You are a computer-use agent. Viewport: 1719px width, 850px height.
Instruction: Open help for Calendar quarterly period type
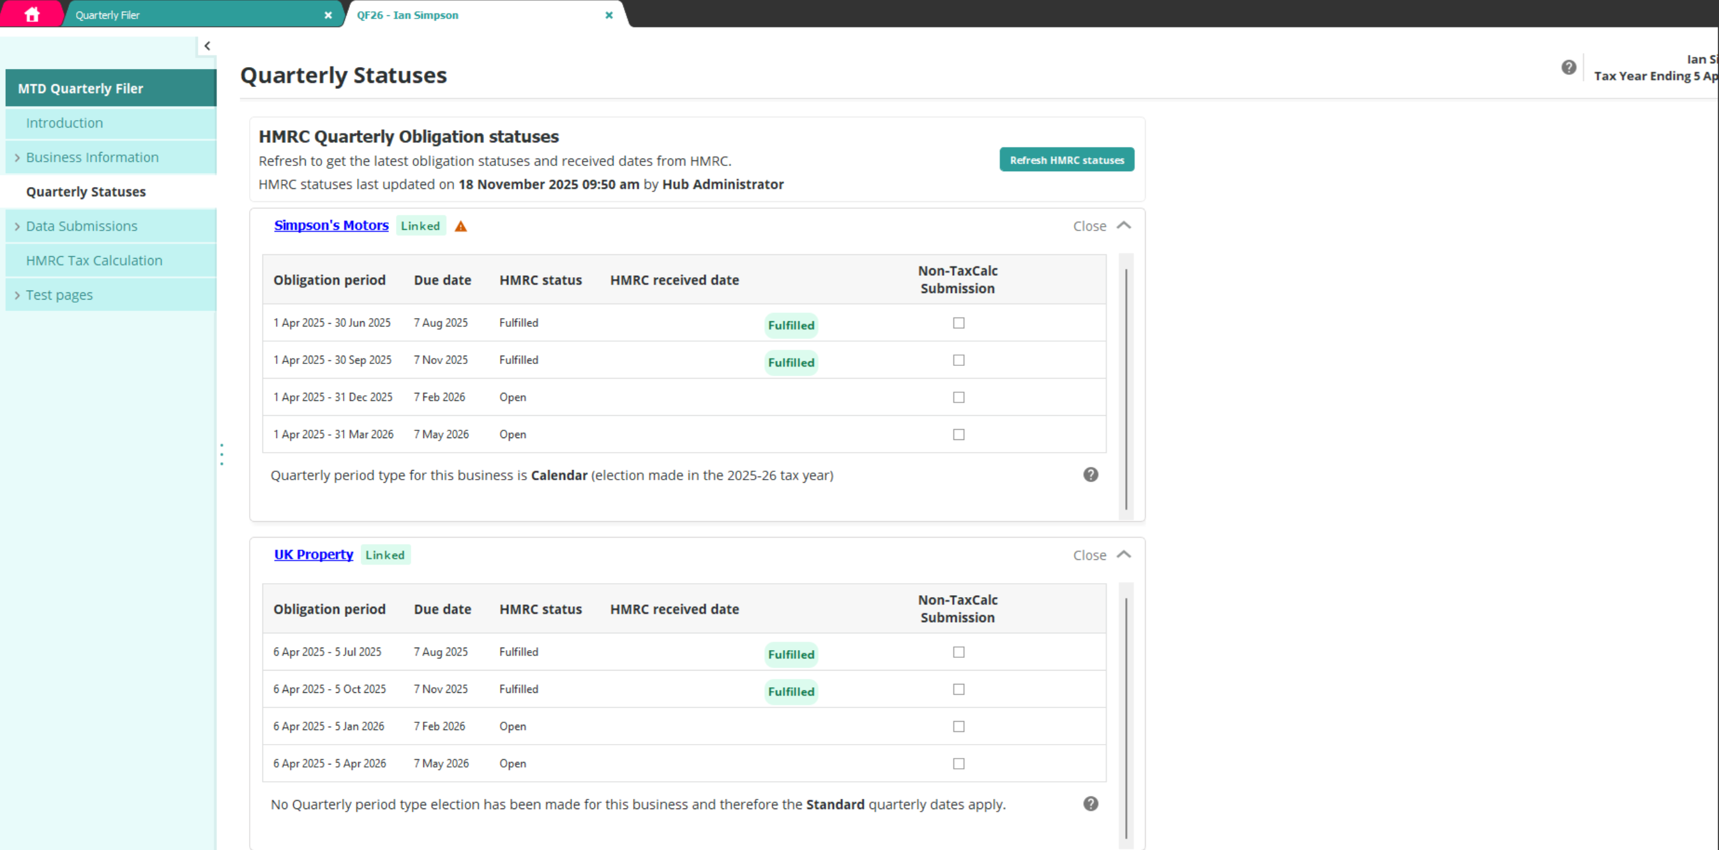(1091, 474)
